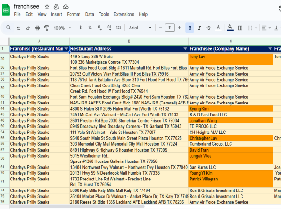This screenshot has width=281, height=209.
Task: Increase decimal places
Action: click(109, 28)
